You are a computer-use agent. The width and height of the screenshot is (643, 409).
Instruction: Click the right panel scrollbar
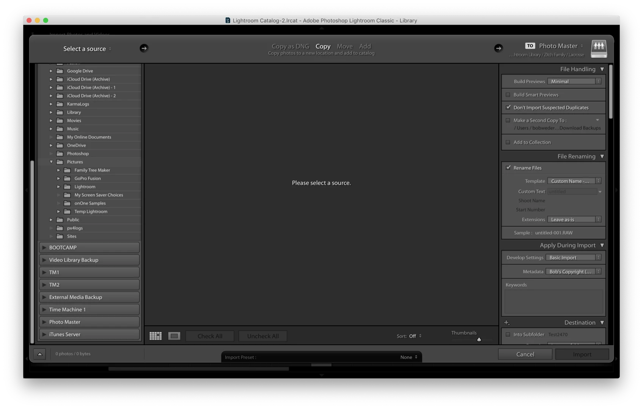point(611,92)
